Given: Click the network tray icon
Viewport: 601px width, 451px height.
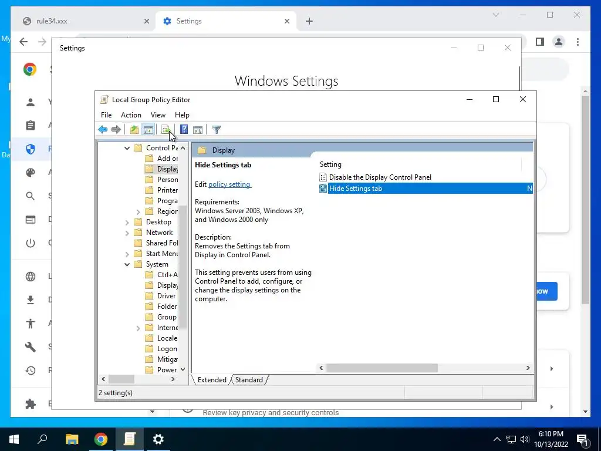Looking at the screenshot, I should coord(511,439).
